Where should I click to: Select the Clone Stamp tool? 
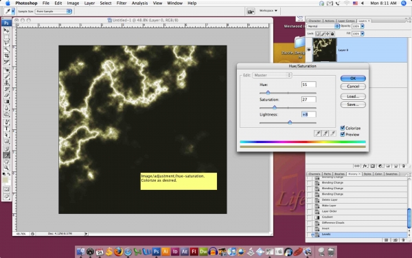(6, 83)
